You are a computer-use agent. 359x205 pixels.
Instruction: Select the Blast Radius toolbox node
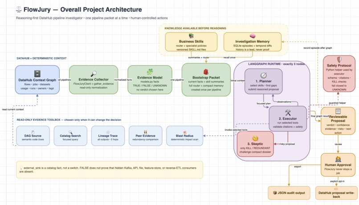pyautogui.click(x=184, y=136)
